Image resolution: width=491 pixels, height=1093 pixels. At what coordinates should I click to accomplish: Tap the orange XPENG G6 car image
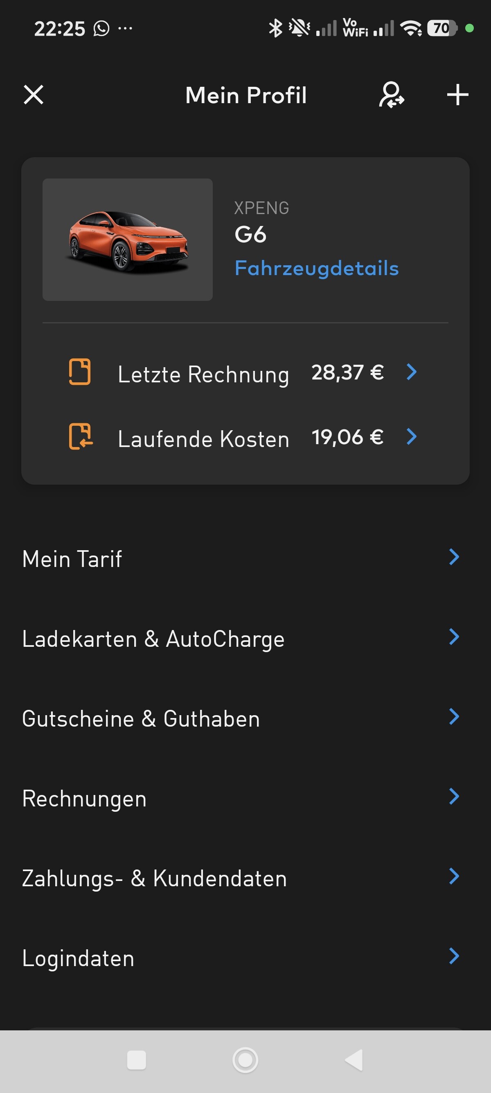coord(127,240)
